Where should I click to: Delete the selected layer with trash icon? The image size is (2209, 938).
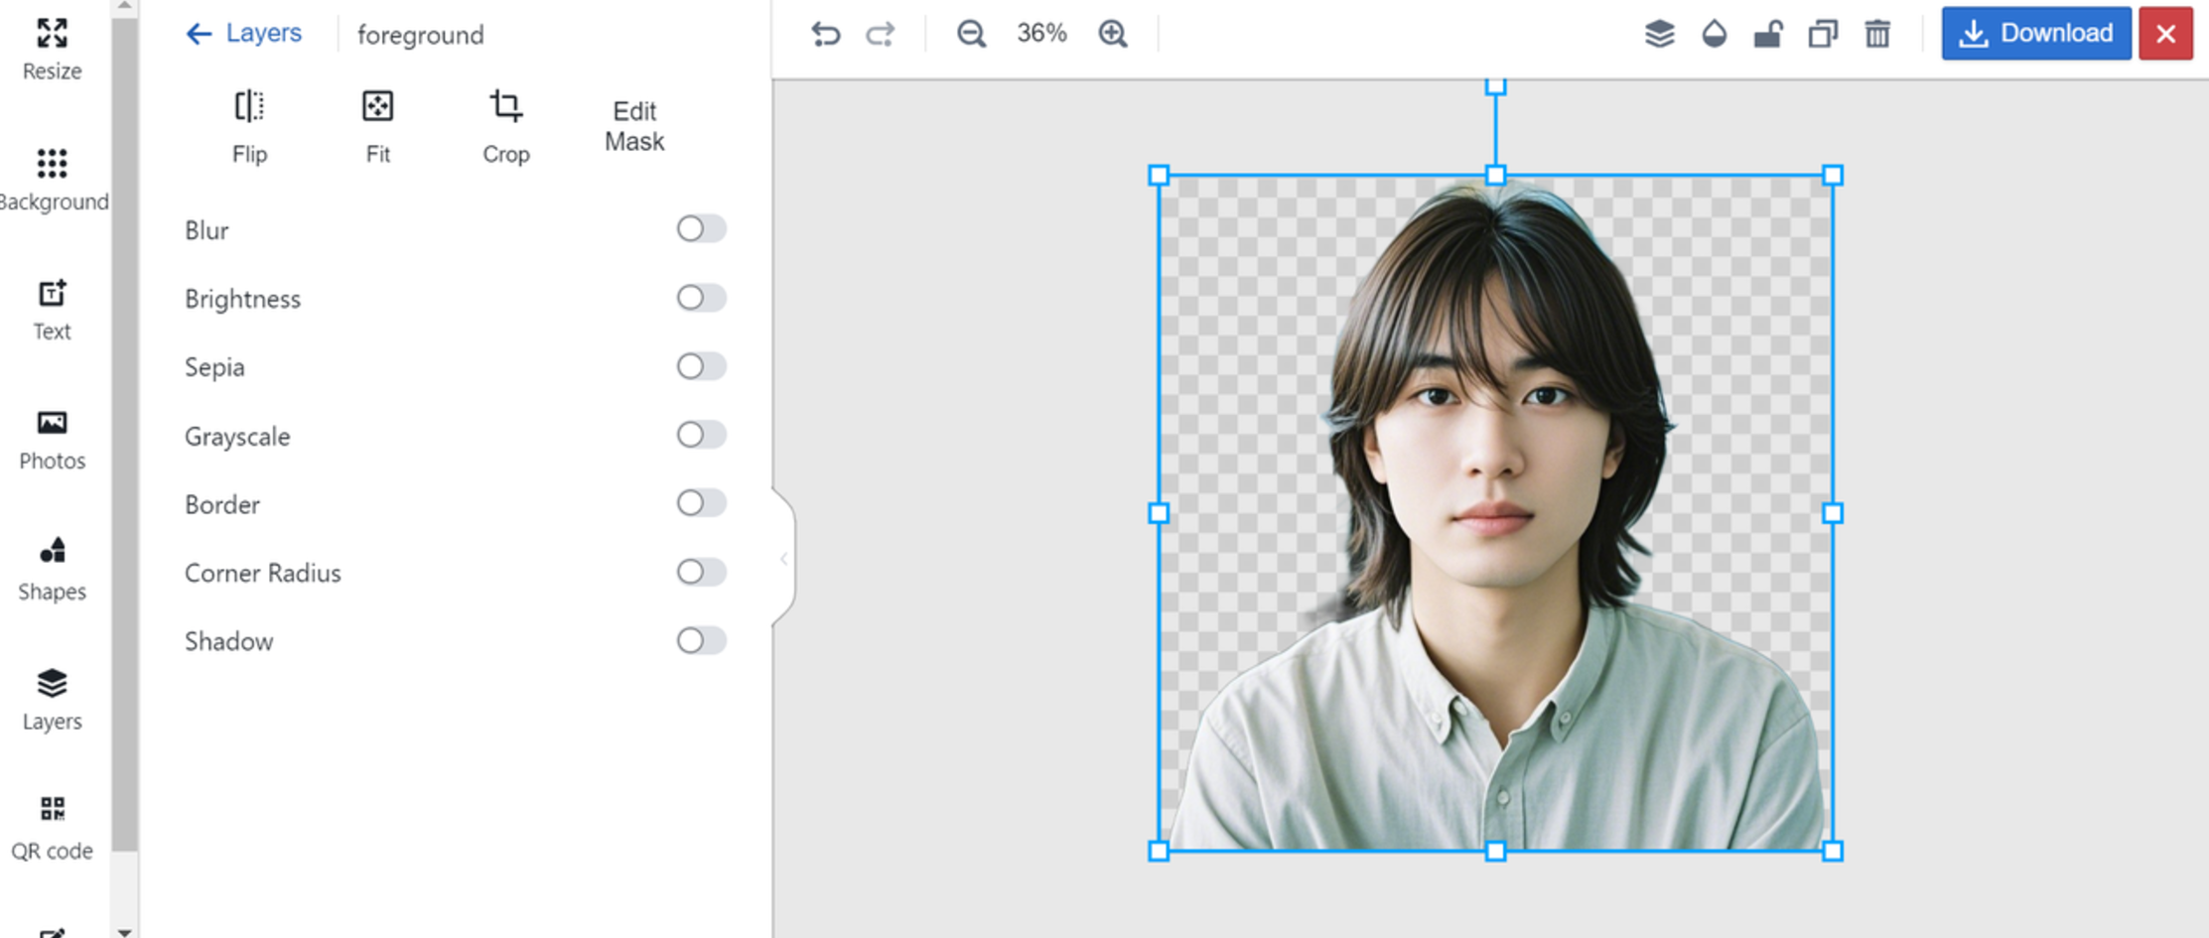tap(1876, 33)
